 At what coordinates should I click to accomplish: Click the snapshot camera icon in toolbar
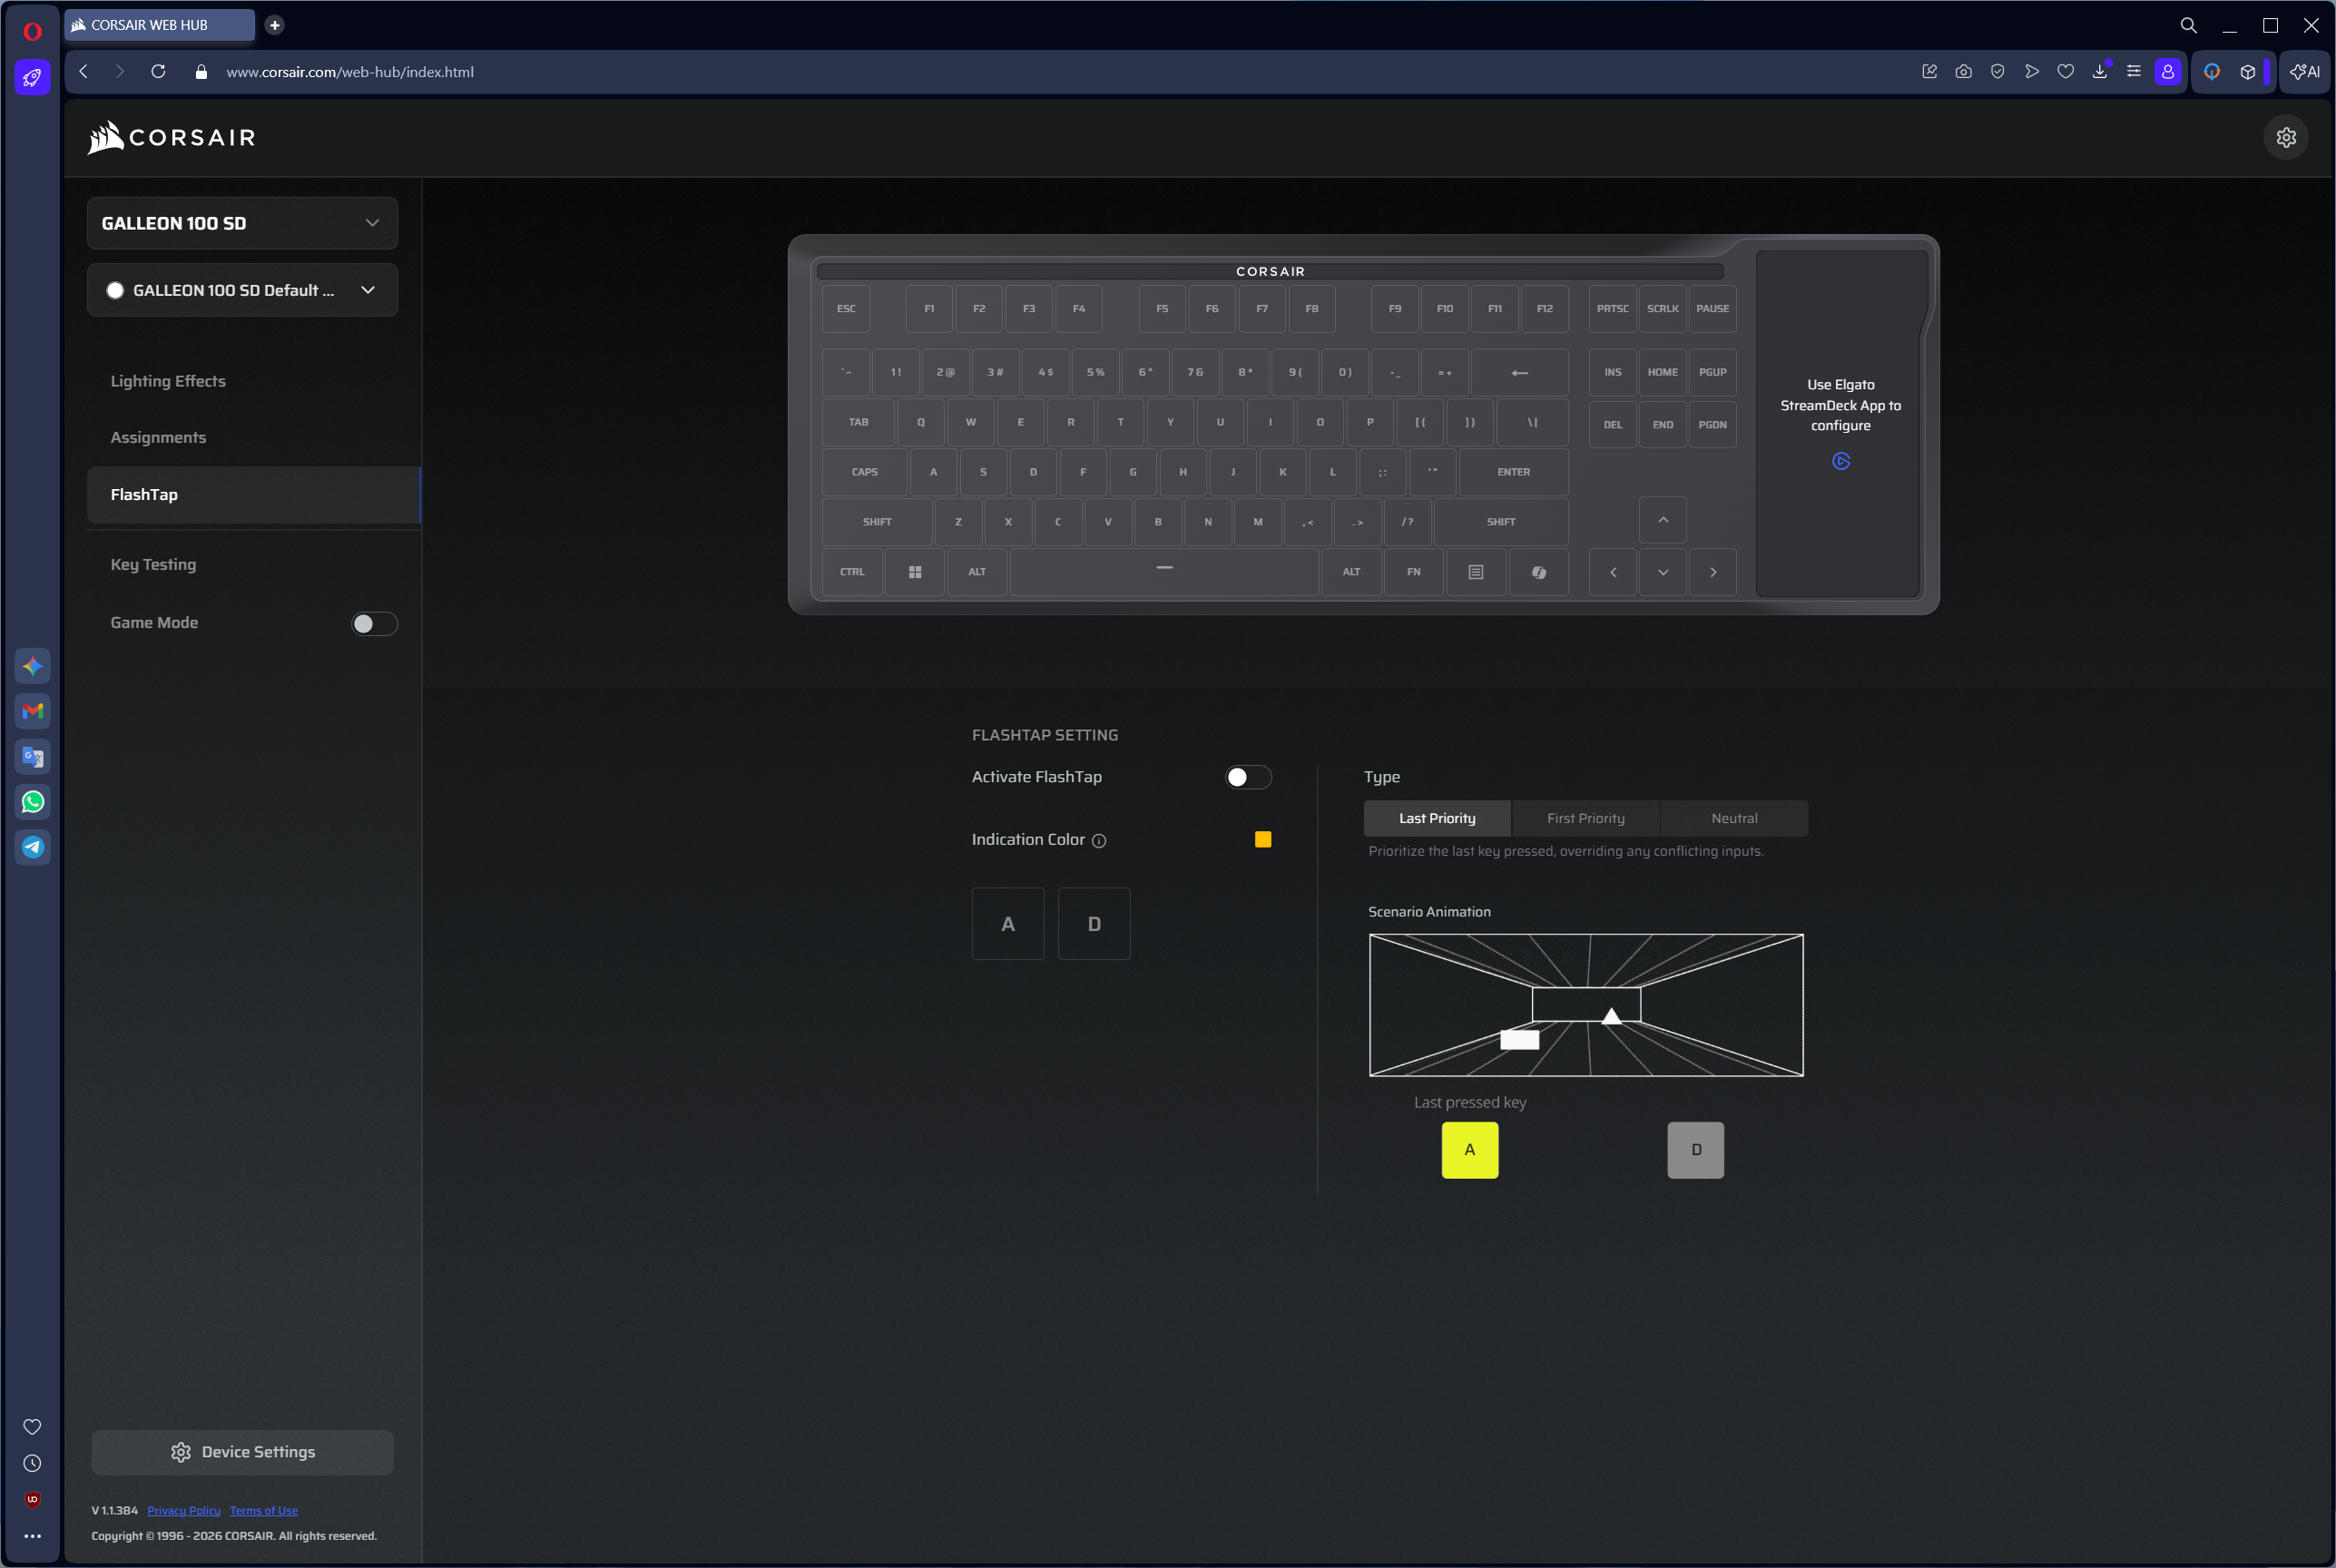tap(1963, 71)
